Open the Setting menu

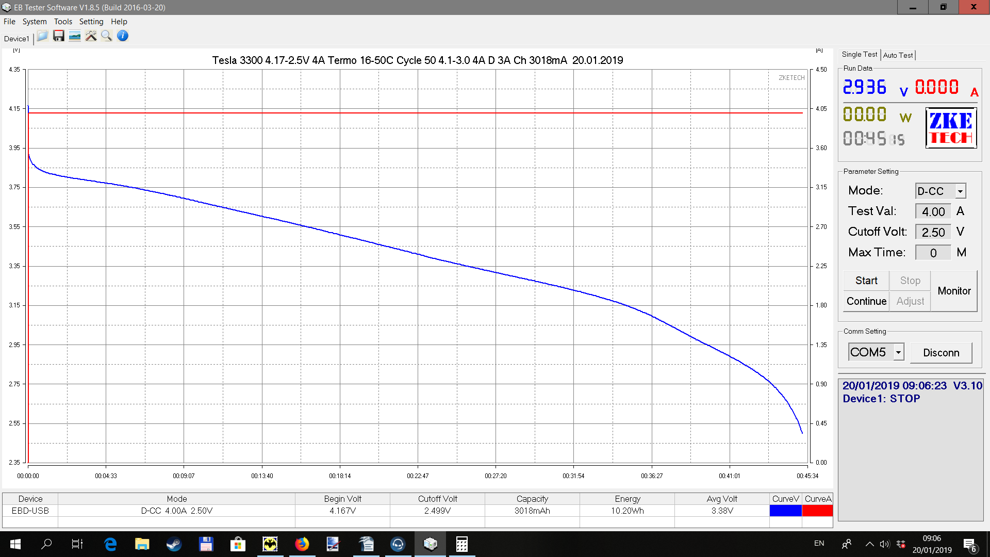91,22
